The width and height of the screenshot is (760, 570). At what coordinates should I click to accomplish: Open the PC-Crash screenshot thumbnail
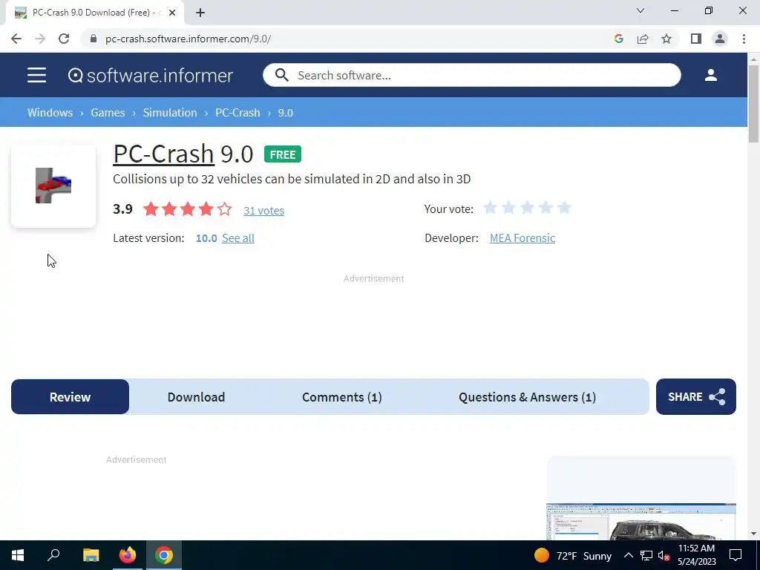pos(641,522)
